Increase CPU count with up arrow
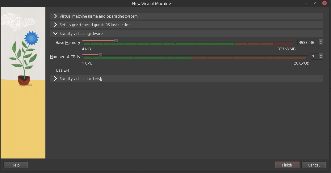This screenshot has width=331, height=173. 321,55
